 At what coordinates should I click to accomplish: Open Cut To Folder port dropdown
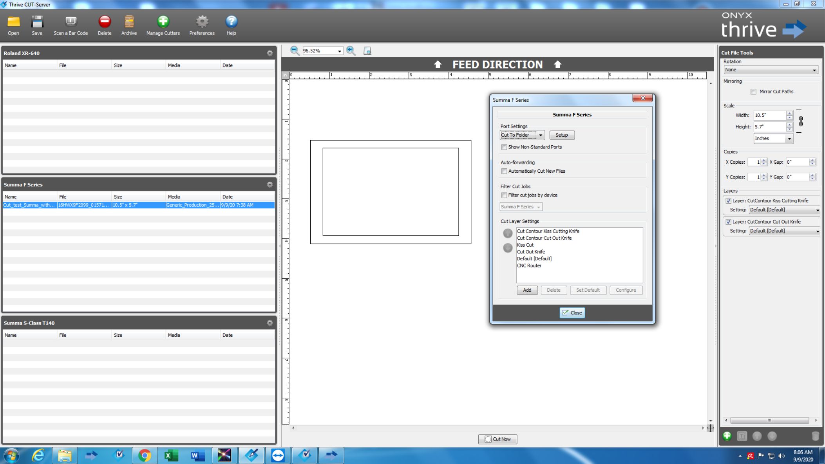click(522, 135)
